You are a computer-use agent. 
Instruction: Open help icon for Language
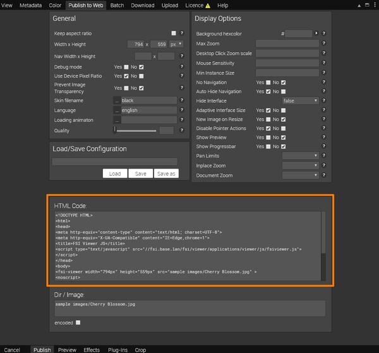click(x=182, y=110)
